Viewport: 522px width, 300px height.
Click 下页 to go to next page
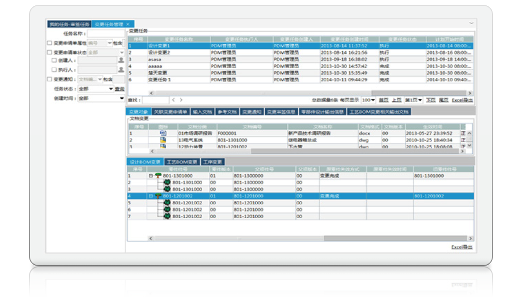point(430,100)
